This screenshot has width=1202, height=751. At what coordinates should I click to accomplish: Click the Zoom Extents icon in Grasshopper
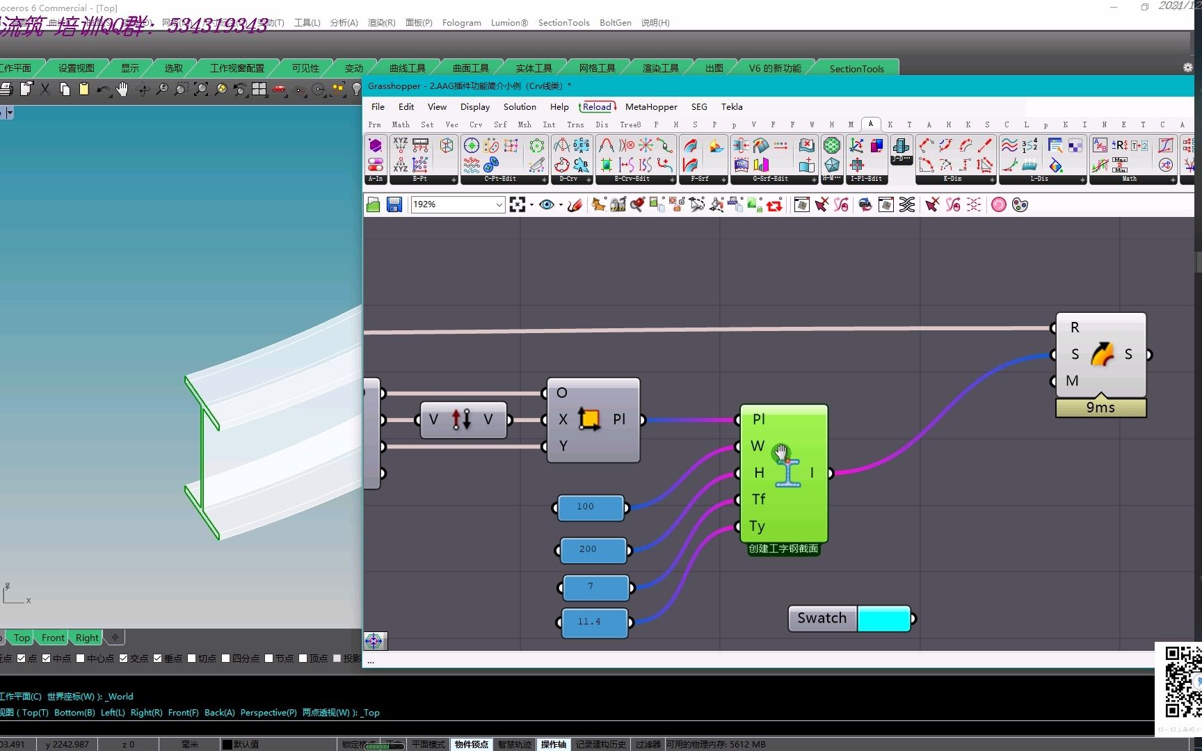pos(518,204)
